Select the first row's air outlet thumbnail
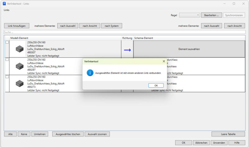Viewport: 249px width, 148px height. click(20, 49)
